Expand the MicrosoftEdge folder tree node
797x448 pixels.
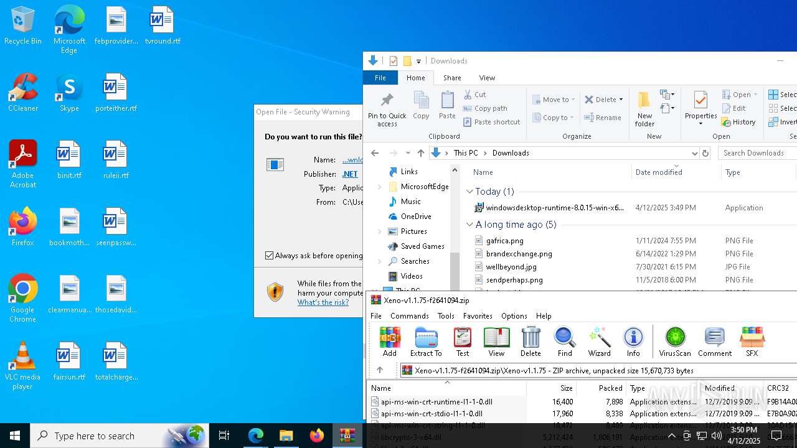[x=380, y=187]
